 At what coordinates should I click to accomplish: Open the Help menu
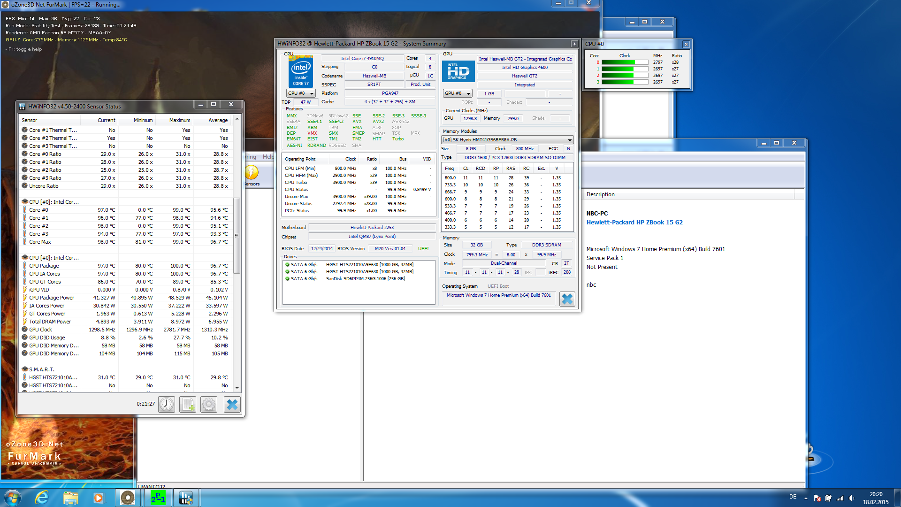coord(268,157)
